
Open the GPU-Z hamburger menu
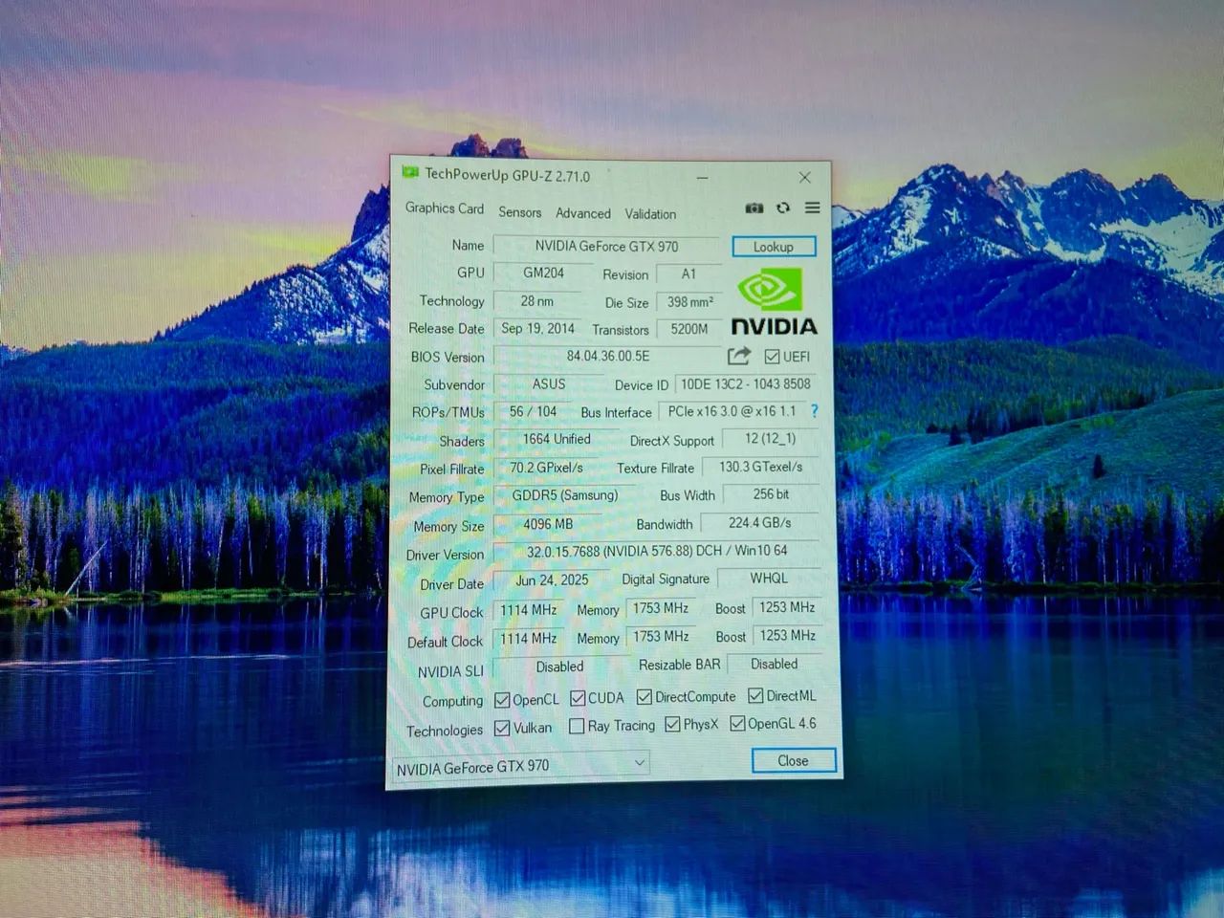tap(812, 208)
